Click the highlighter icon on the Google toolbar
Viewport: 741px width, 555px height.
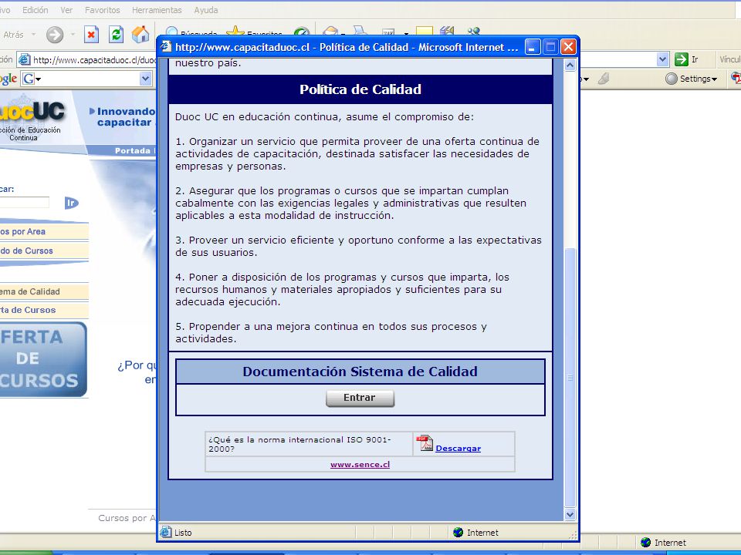pos(604,79)
